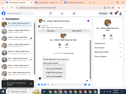126x94 pixels.
Task: Open the Facebook logo home link
Action: pos(4,13)
